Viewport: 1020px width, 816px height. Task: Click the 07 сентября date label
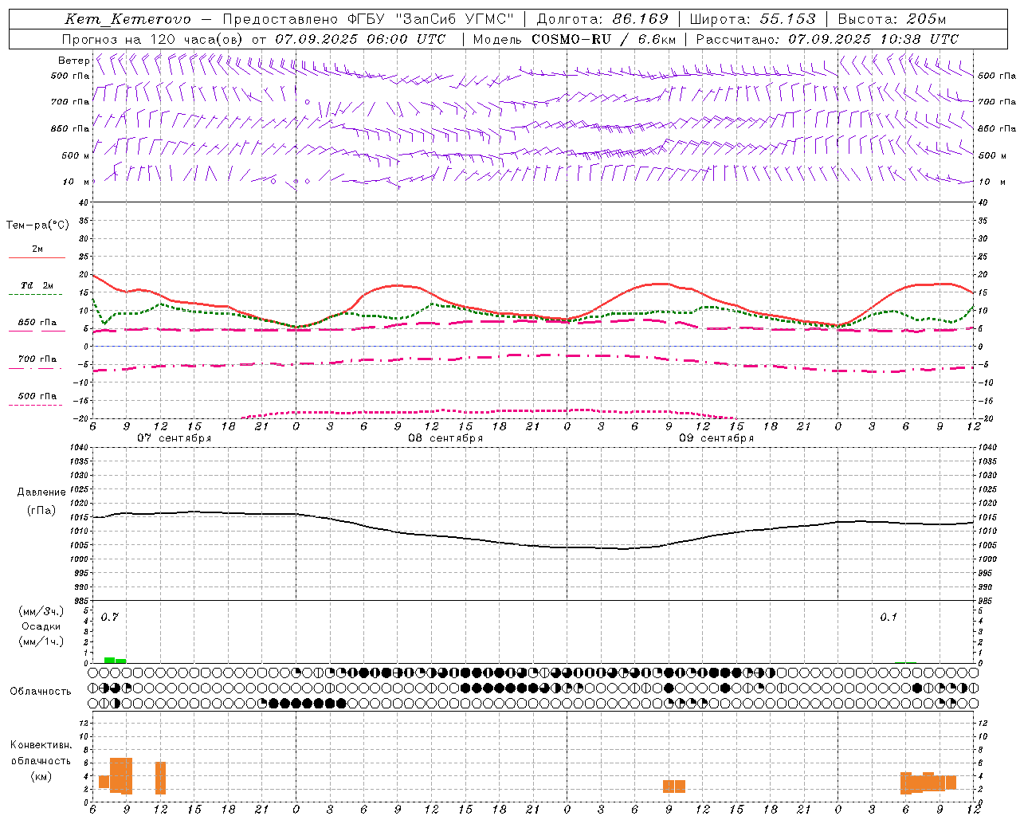coord(174,438)
